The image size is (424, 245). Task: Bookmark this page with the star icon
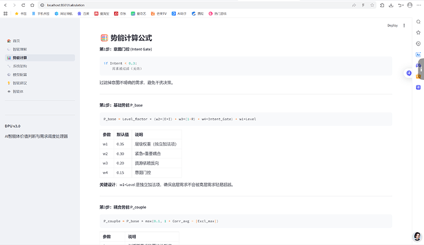(372, 5)
